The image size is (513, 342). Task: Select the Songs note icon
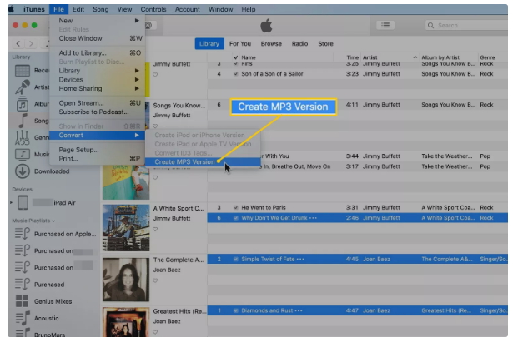coord(23,121)
